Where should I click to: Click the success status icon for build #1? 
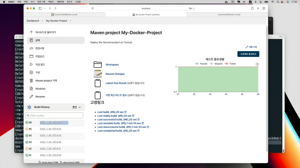pos(27,155)
